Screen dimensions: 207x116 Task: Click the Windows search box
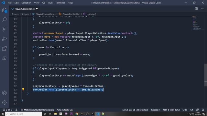pyautogui.click(x=24, y=114)
